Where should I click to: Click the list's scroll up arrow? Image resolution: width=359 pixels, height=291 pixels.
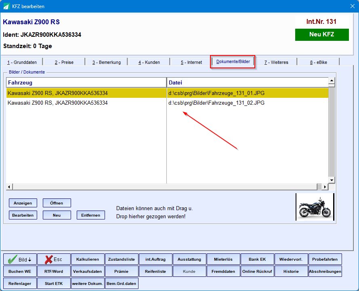[x=332, y=80]
